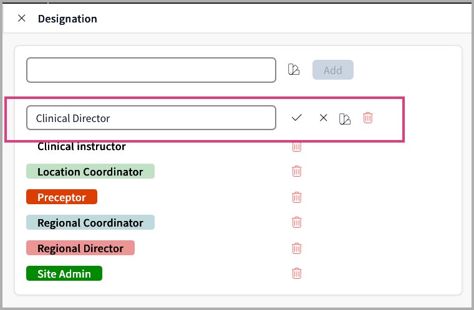Delete the Preceptor designation
474x310 pixels.
coord(297,197)
